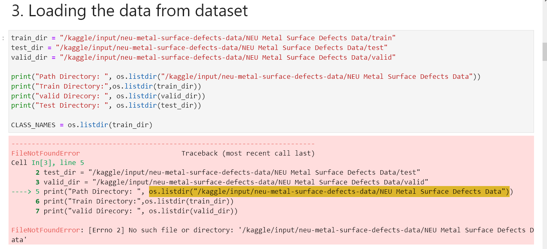Click the print "valid Direcory: " line in the code cell
Image resolution: width=547 pixels, height=249 pixels.
coord(108,96)
